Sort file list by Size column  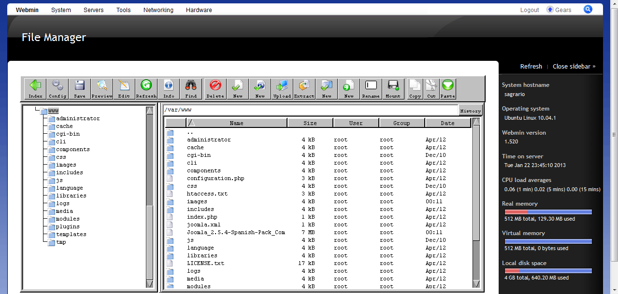(x=310, y=123)
